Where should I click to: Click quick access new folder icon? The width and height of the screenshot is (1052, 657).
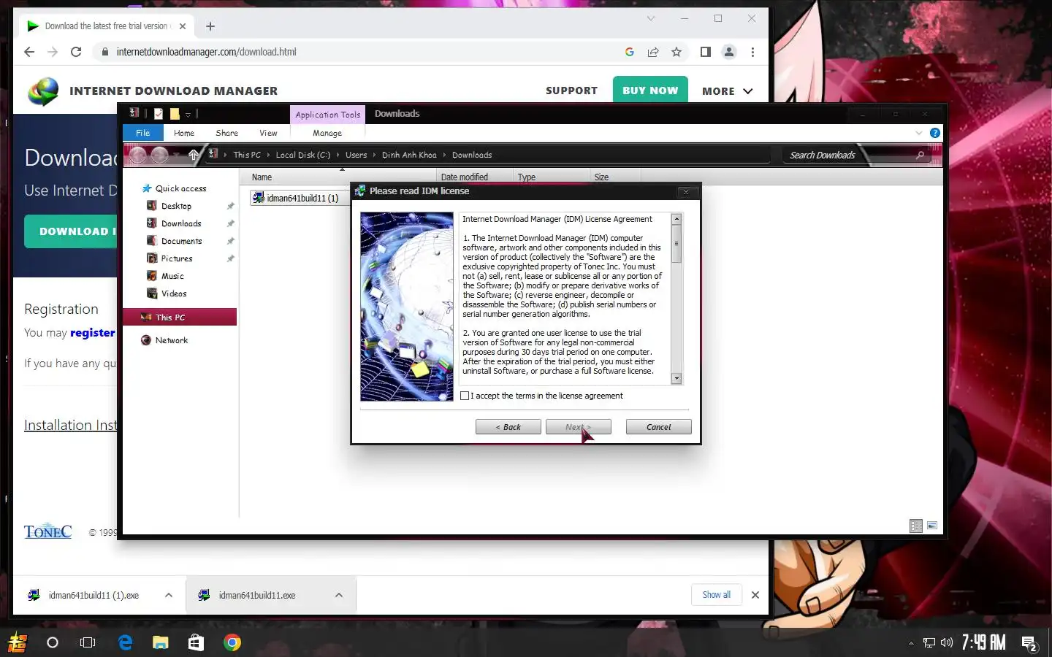click(x=175, y=114)
